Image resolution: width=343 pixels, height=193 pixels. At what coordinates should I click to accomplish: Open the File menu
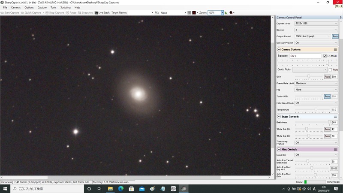click(5, 7)
